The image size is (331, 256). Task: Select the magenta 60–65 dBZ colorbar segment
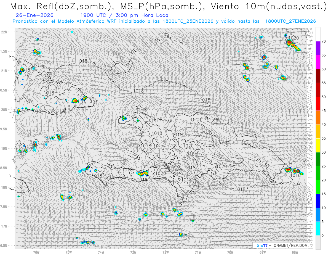(318, 62)
